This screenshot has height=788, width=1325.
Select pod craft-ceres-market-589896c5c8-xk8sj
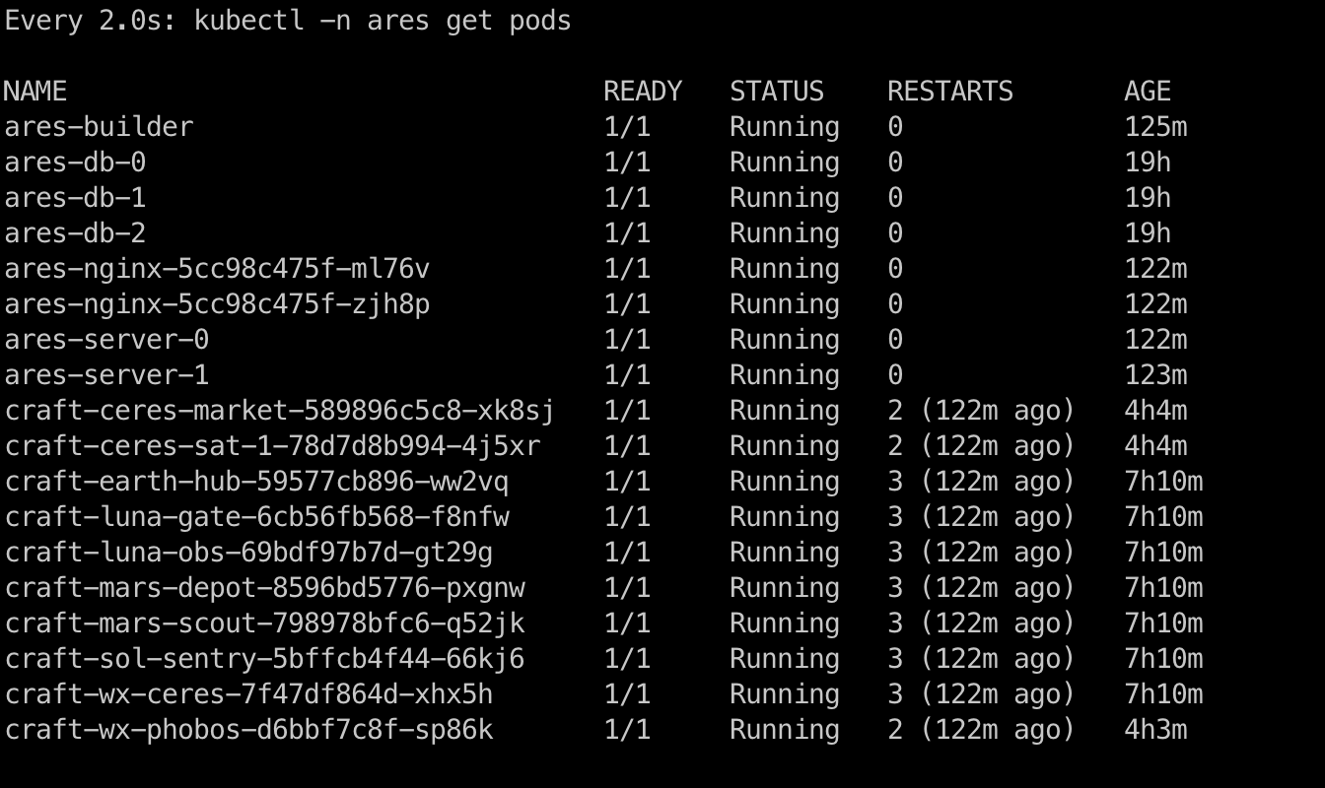click(280, 411)
